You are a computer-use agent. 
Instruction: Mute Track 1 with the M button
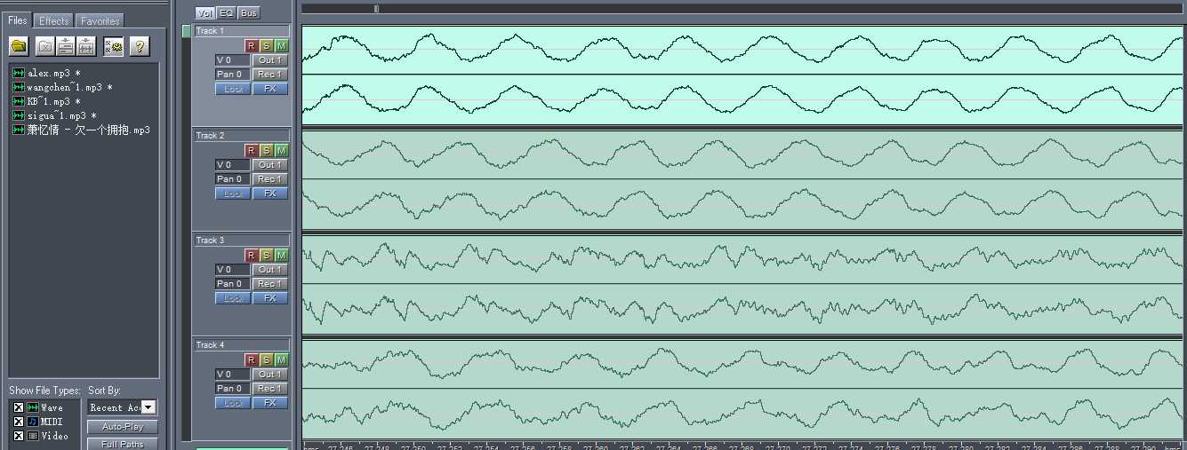pyautogui.click(x=282, y=45)
